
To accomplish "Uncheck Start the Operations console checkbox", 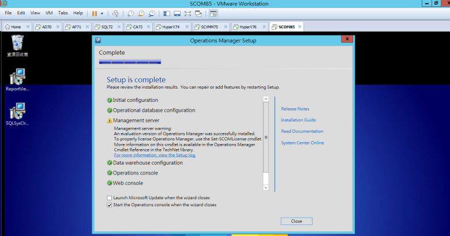I will (110, 204).
